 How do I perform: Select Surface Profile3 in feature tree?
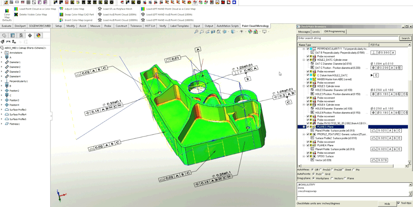click(x=18, y=109)
